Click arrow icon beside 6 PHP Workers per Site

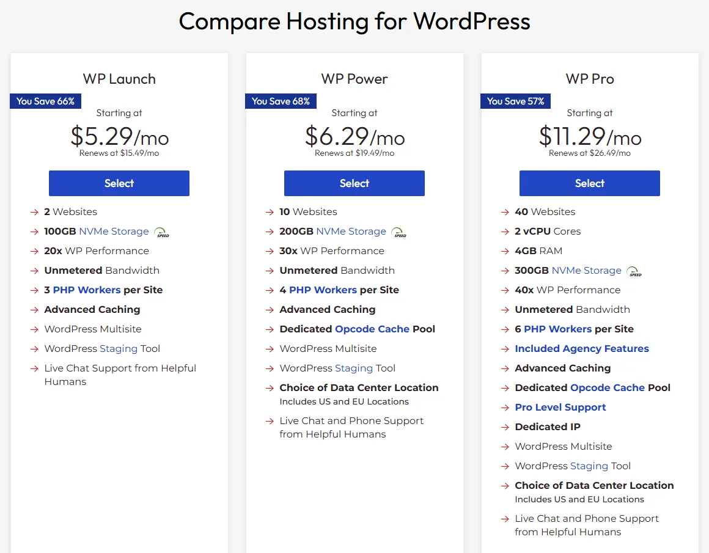[505, 329]
